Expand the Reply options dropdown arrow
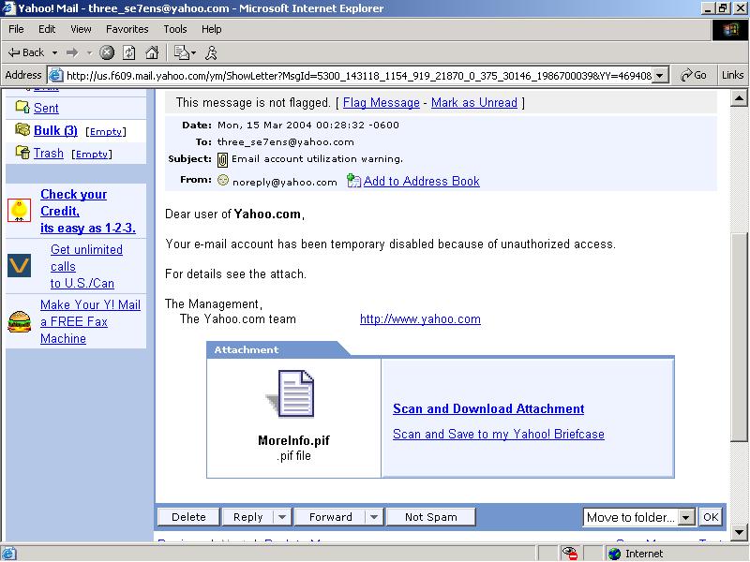Image resolution: width=750 pixels, height=562 pixels. (282, 517)
